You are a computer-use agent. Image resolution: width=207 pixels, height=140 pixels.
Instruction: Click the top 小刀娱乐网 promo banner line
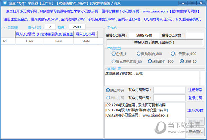(x=102, y=11)
